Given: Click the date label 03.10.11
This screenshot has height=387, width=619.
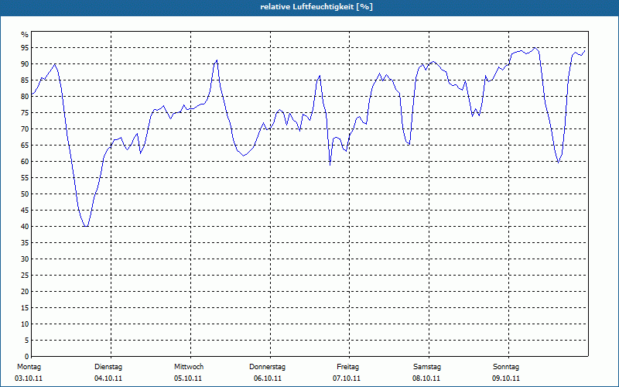Looking at the screenshot, I should (x=29, y=378).
